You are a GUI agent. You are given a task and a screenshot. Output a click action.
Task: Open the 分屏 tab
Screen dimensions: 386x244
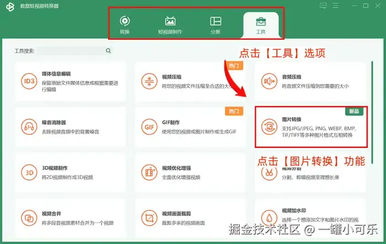(216, 25)
